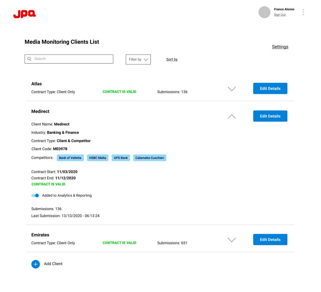Viewport: 321px width, 292px height.
Task: Click the JPA logo
Action: (x=25, y=14)
